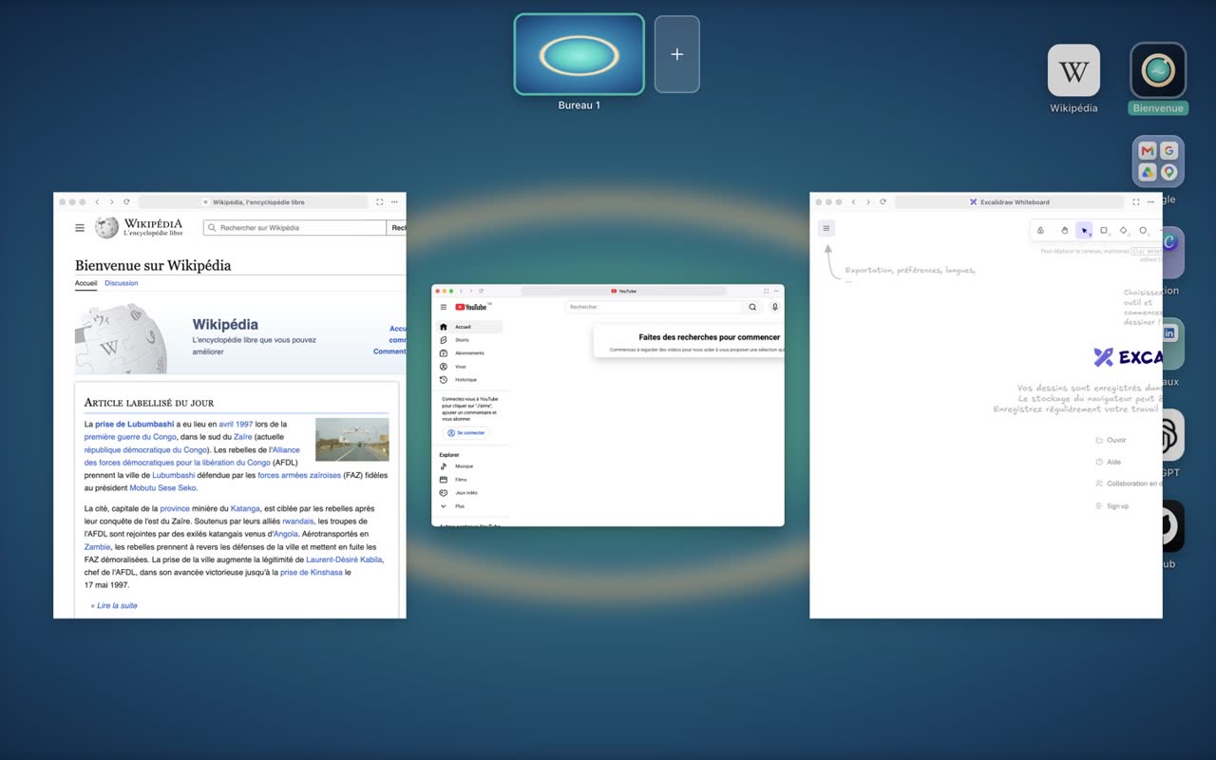Click the Lubumbashi road photo thumbnail
Viewport: 1216px width, 760px height.
(x=351, y=440)
